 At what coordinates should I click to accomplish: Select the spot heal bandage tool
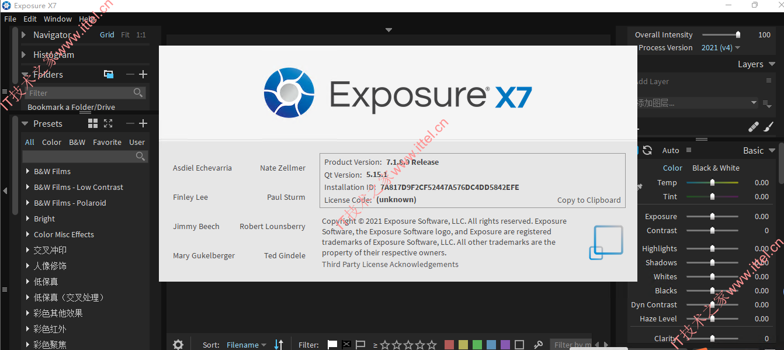pyautogui.click(x=754, y=126)
